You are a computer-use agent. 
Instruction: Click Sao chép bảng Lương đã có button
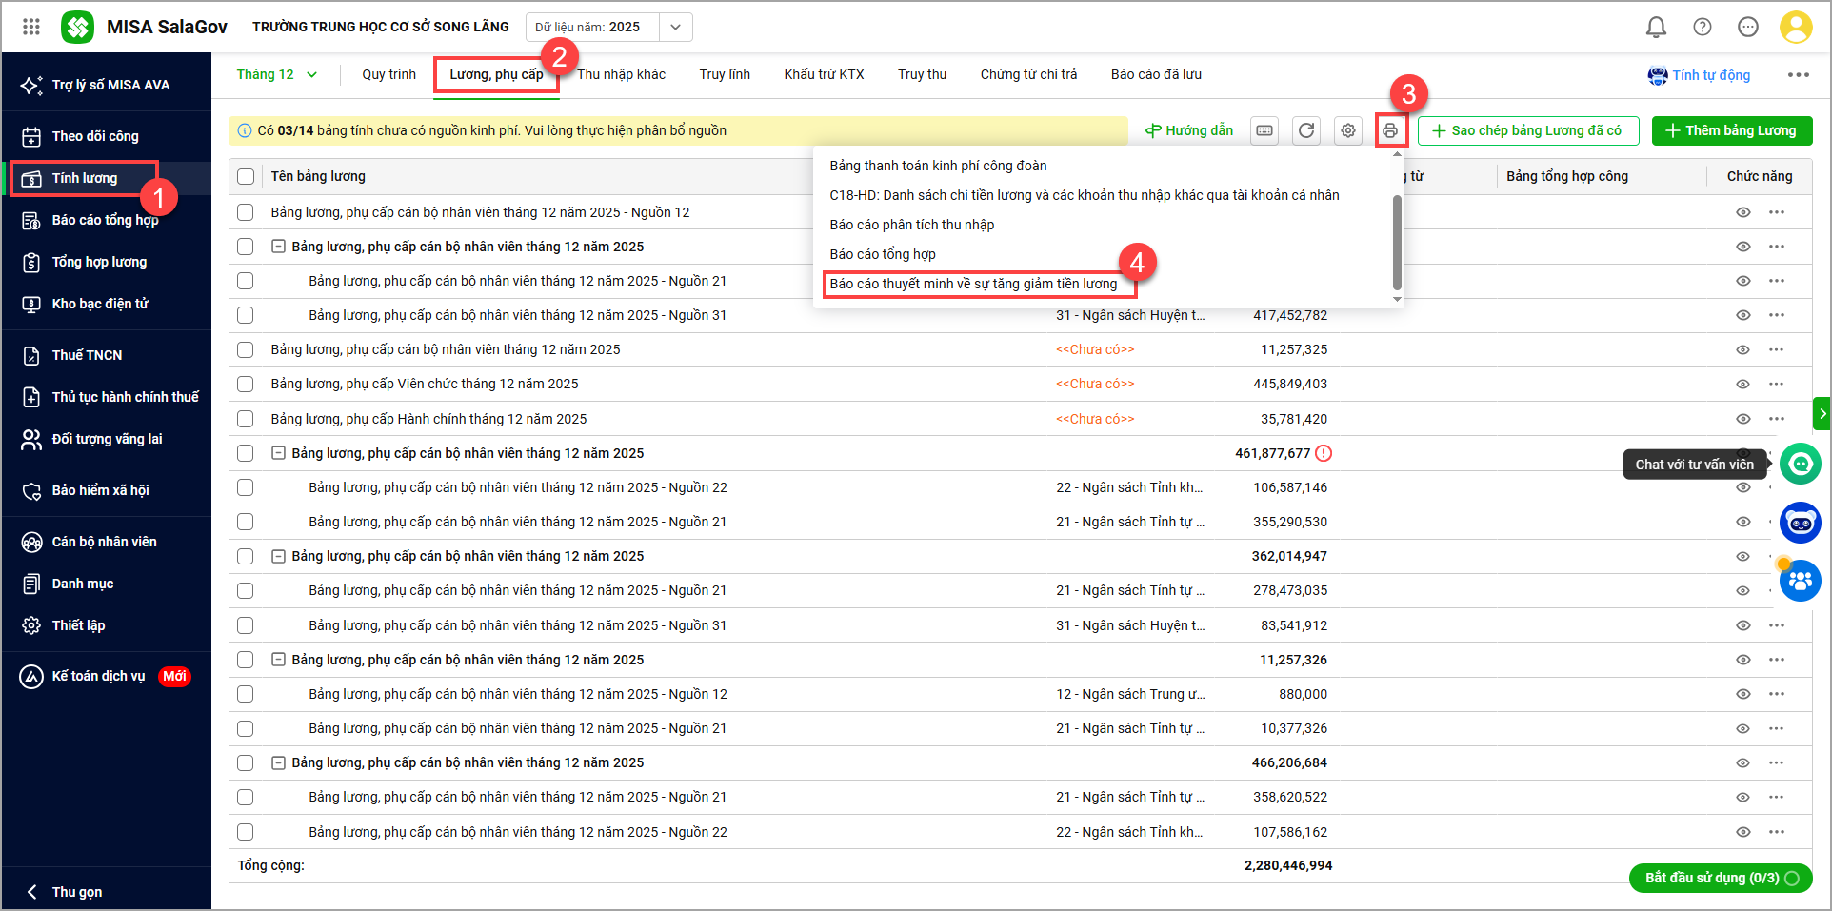point(1527,130)
